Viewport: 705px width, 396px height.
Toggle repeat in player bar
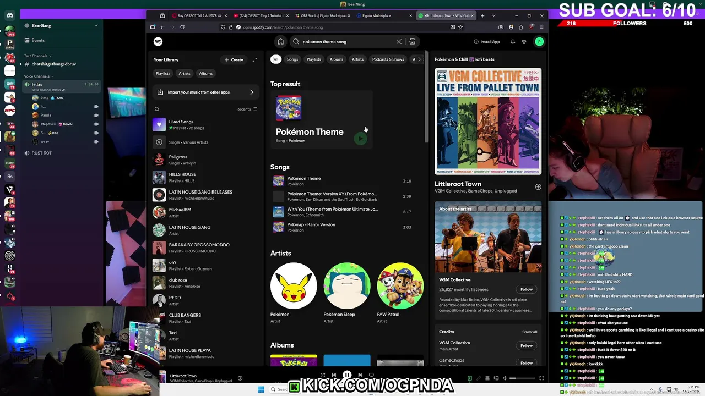[x=371, y=375]
